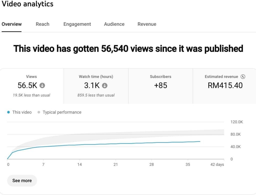The height and width of the screenshot is (195, 256).
Task: Click the end of the blue video line
Action: 200,141
